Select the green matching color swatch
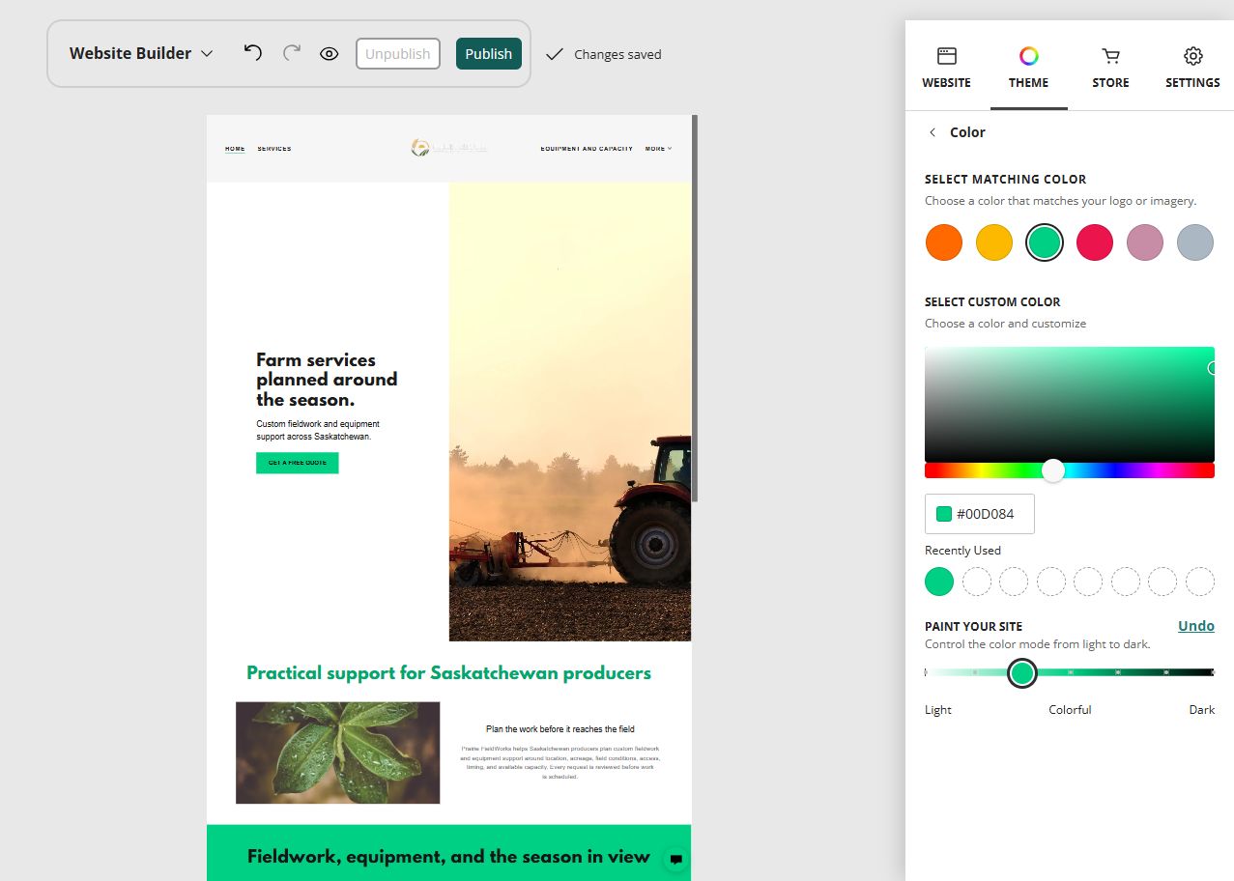The height and width of the screenshot is (881, 1234). coord(1045,242)
